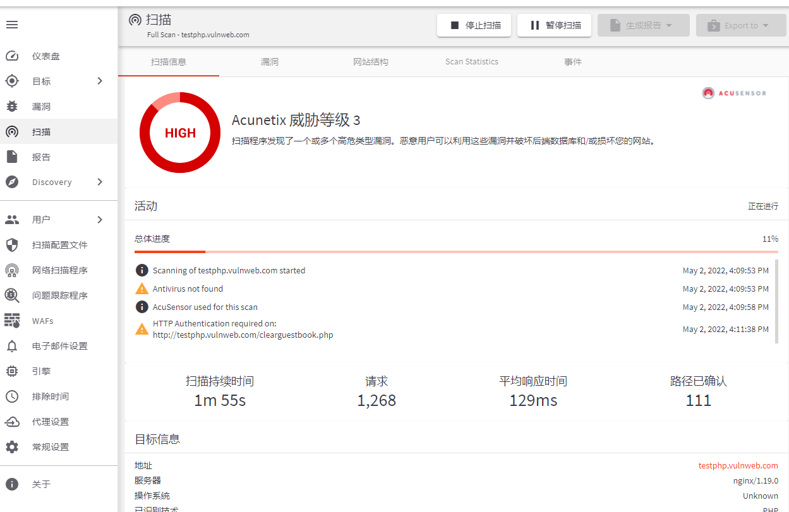
Task: Click the 1,268 requests value
Action: (376, 400)
